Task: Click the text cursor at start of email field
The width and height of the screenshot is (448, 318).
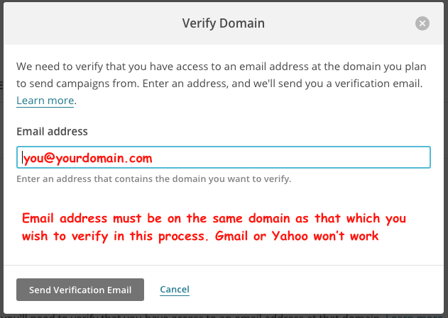Action: click(22, 157)
